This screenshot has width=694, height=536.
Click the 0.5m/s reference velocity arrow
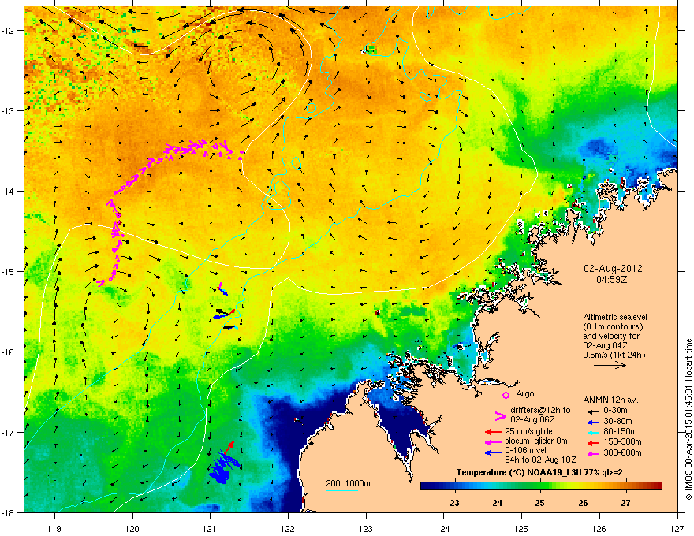(x=610, y=365)
